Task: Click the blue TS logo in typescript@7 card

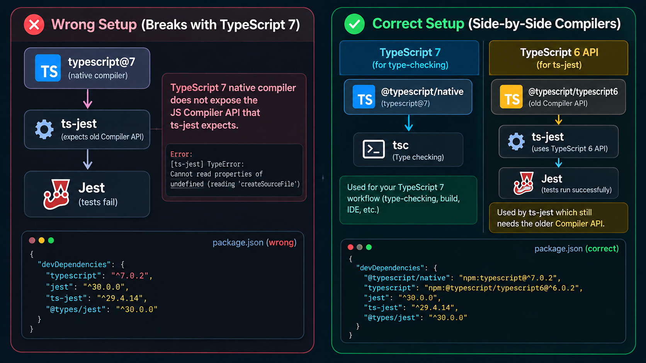Action: click(48, 68)
